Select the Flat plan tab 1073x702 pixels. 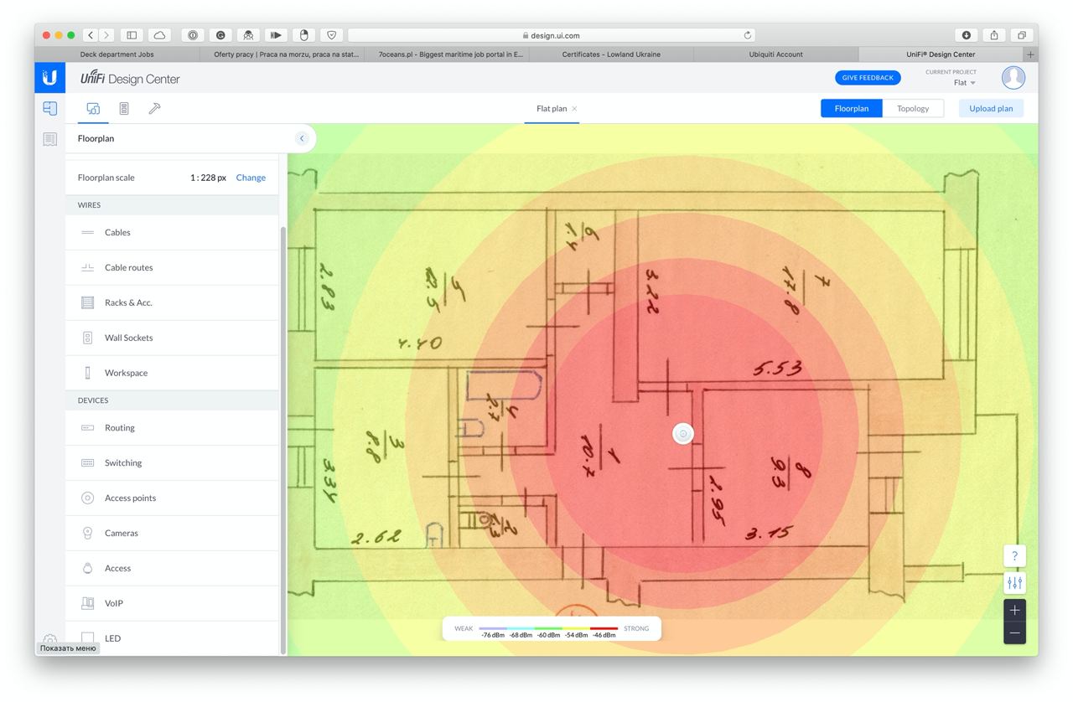(x=552, y=109)
